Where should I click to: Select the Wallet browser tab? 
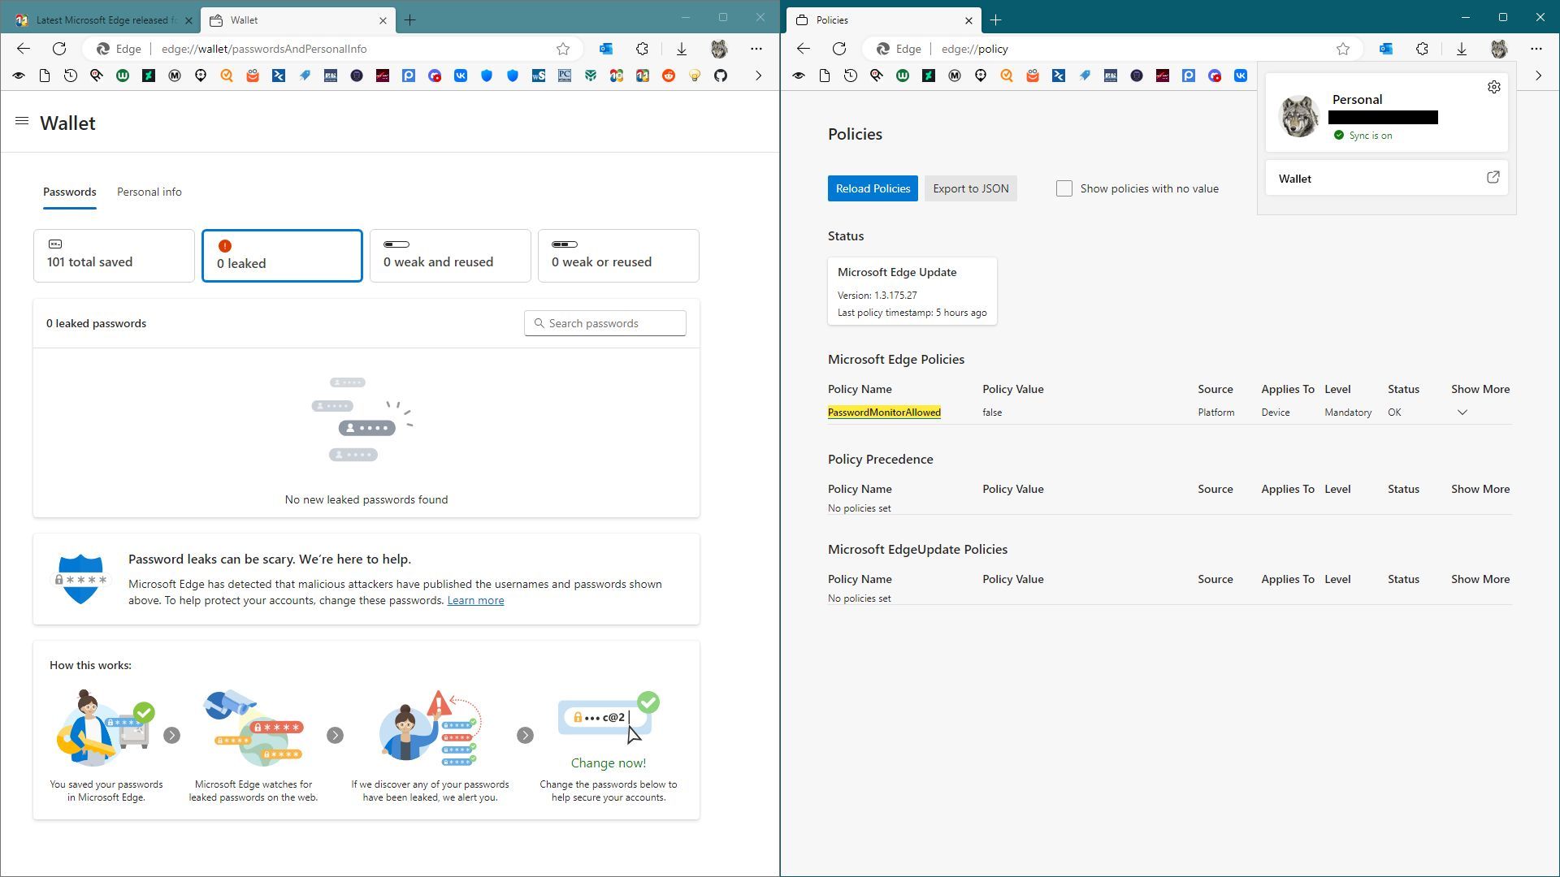point(297,19)
